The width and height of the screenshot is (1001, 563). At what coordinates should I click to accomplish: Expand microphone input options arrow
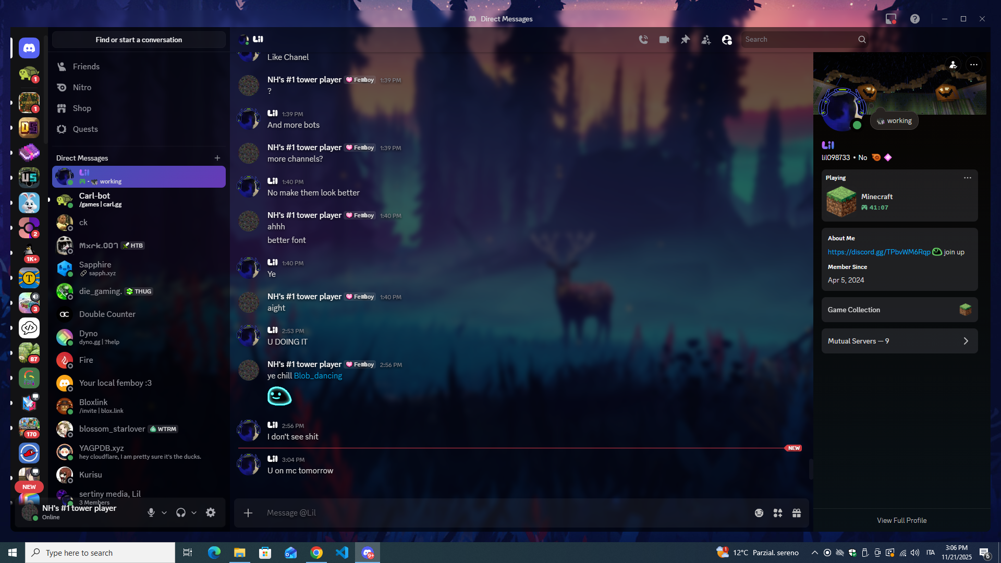[x=164, y=513]
